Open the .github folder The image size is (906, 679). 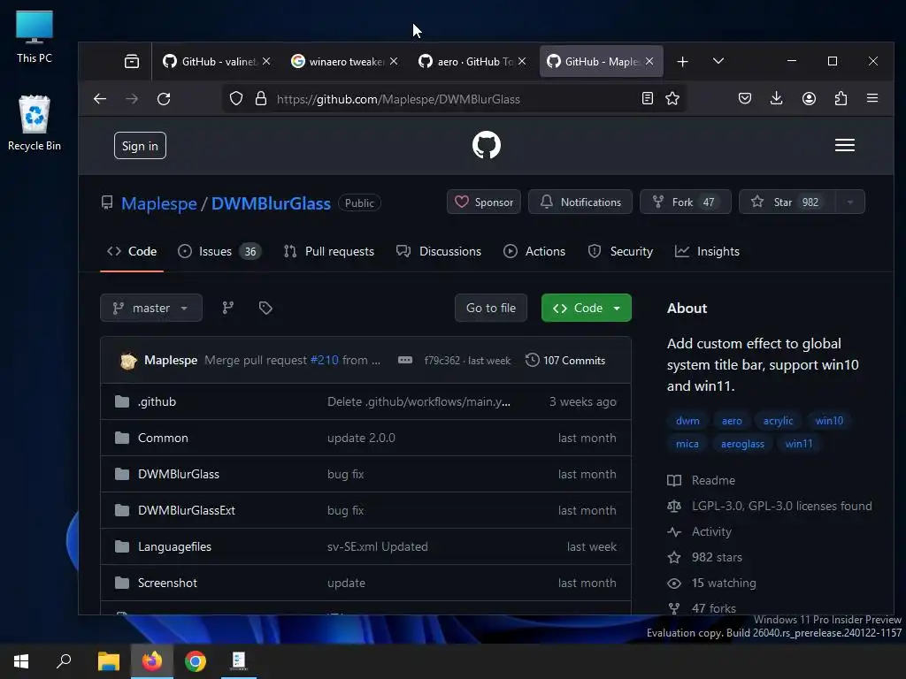[157, 402]
